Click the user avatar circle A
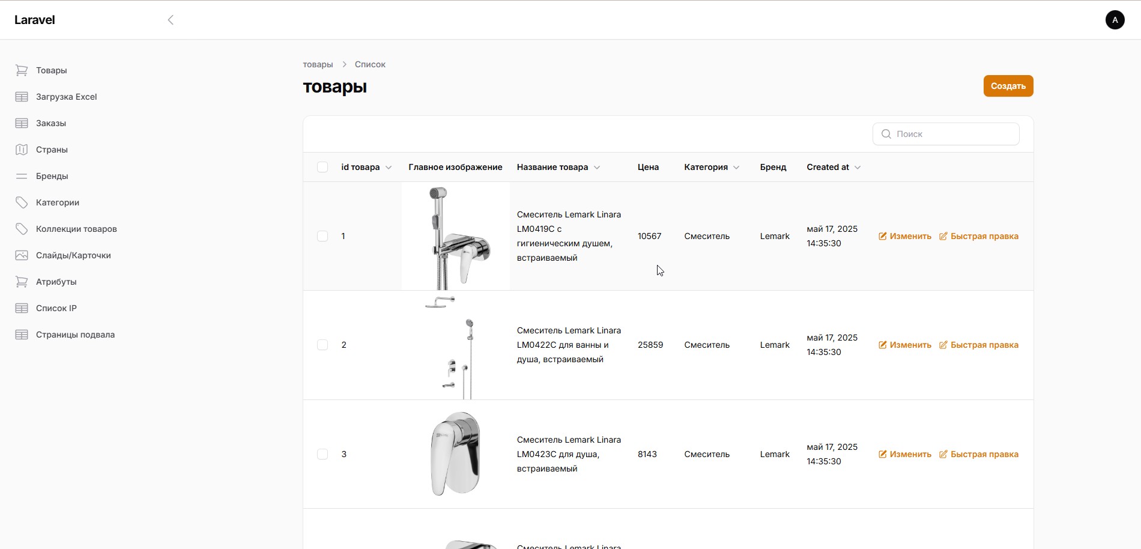The width and height of the screenshot is (1141, 549). (1115, 20)
